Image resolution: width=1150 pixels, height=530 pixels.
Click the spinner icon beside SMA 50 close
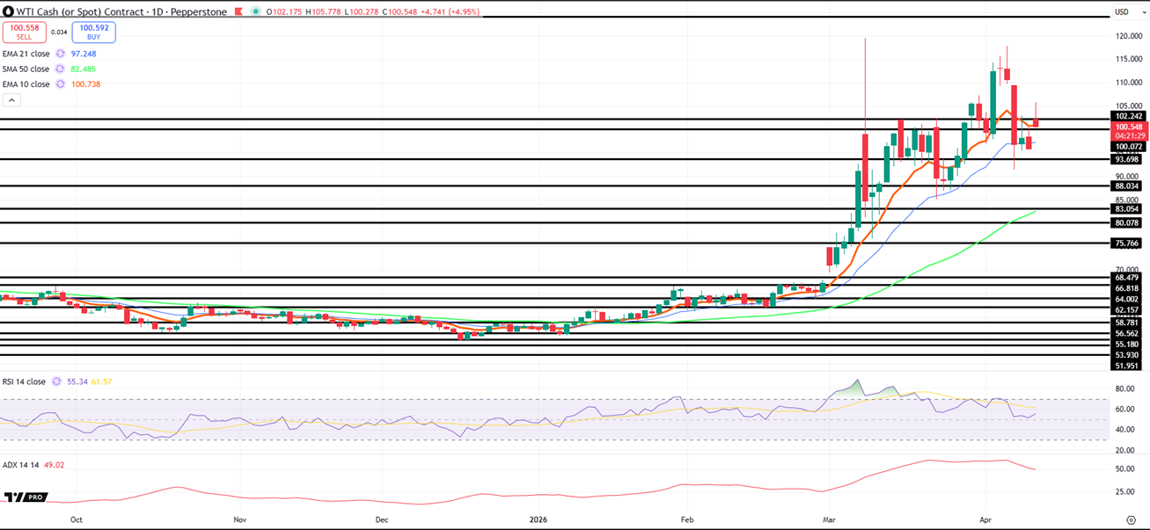click(60, 69)
